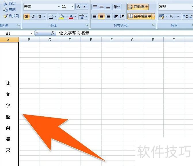Select the Format Painter (格式刷) brush
This screenshot has height=166, width=193.
pyautogui.click(x=11, y=16)
